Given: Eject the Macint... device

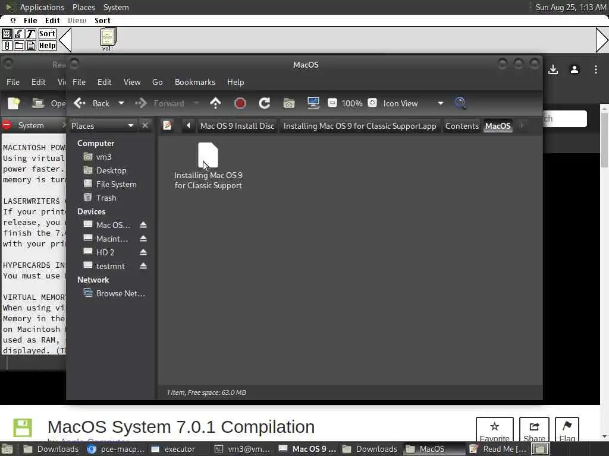Looking at the screenshot, I should (143, 239).
